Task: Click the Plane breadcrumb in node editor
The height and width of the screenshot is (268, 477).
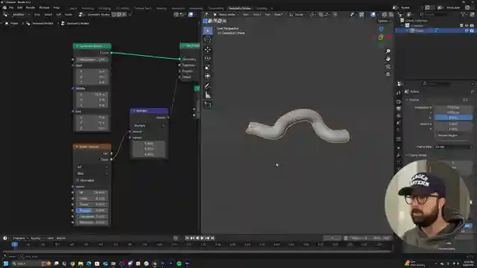Action: pyautogui.click(x=12, y=23)
